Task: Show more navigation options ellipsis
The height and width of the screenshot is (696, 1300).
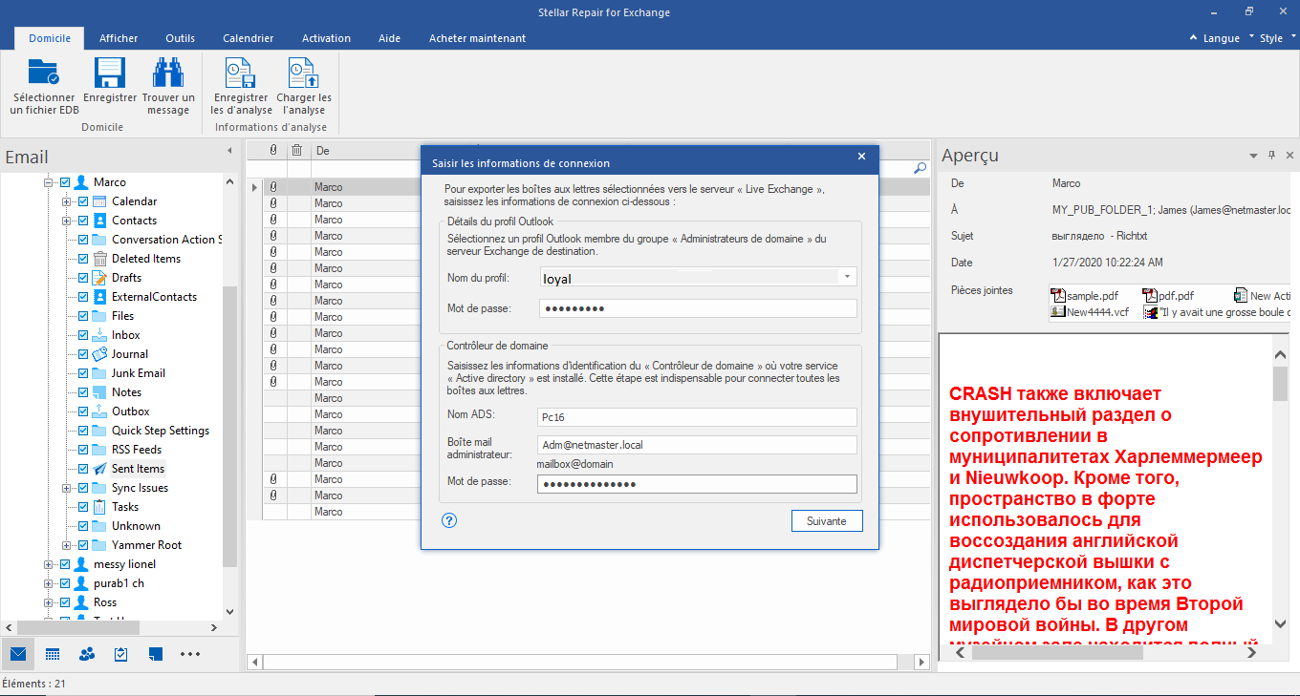Action: tap(190, 654)
